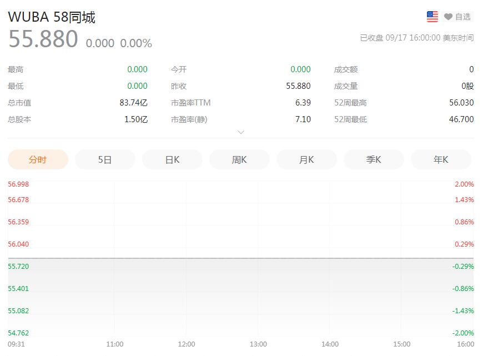The image size is (483, 356).
Task: Click chart price label 55.082
Action: click(x=18, y=310)
